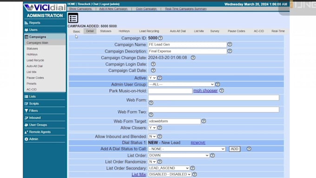Switch to the Lead Recycling tab
The image size is (316, 178).
click(x=149, y=31)
